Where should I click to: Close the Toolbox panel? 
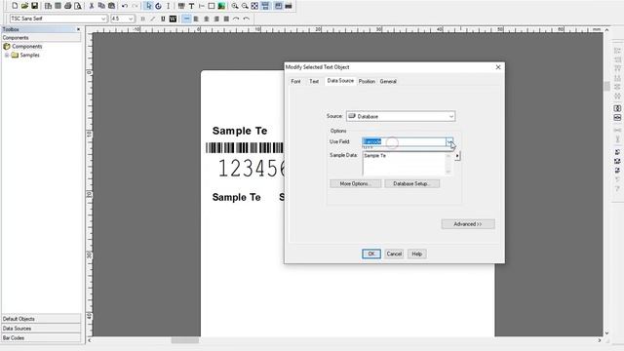(x=78, y=29)
